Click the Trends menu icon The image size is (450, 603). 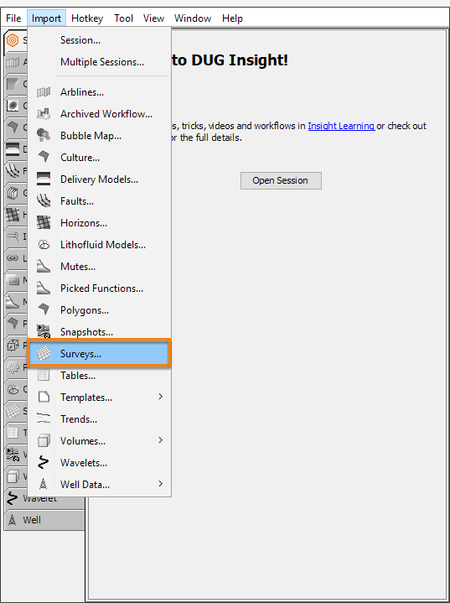[44, 419]
